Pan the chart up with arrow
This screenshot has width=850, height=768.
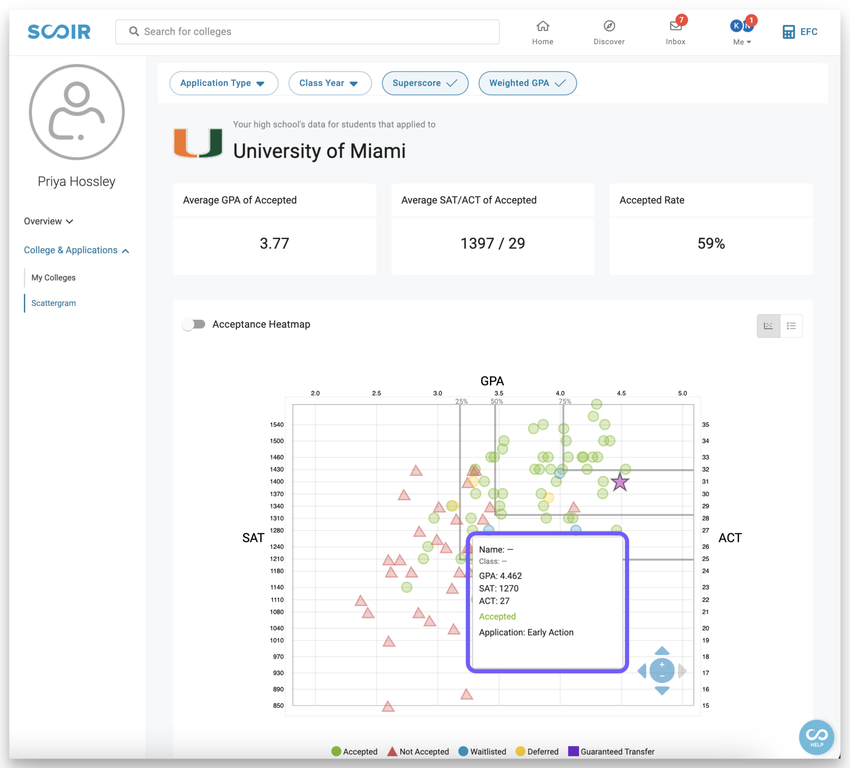pos(662,650)
